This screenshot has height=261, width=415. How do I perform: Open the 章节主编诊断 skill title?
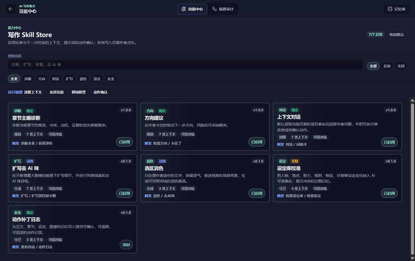click(x=26, y=118)
